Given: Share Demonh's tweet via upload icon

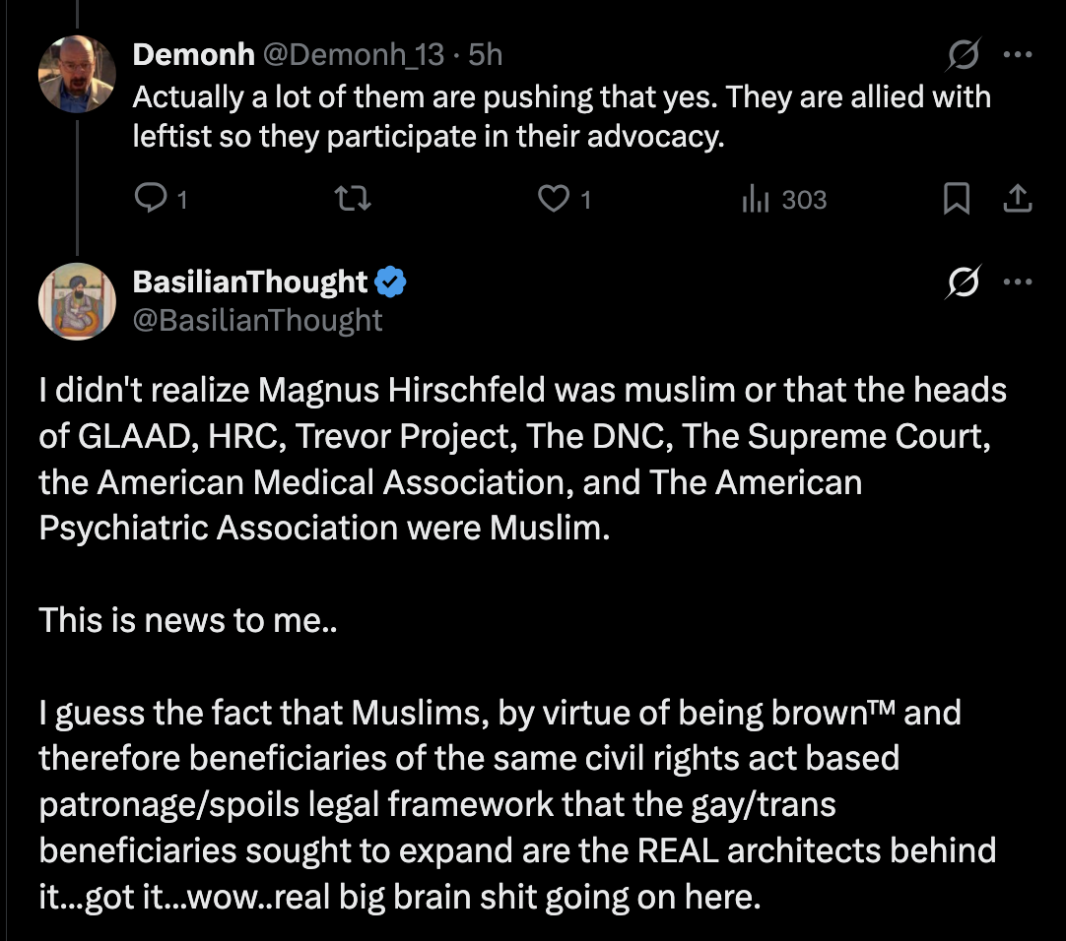Looking at the screenshot, I should pyautogui.click(x=1017, y=199).
